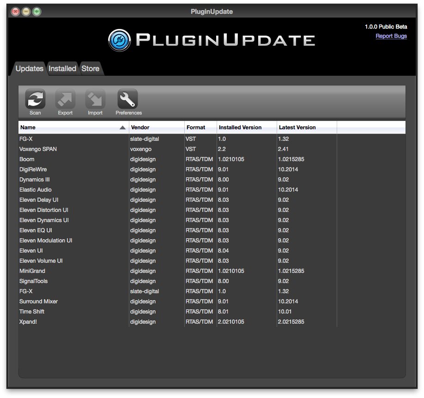Screen dimensions: 424x398
Task: Select the Eleven UI row
Action: 212,251
